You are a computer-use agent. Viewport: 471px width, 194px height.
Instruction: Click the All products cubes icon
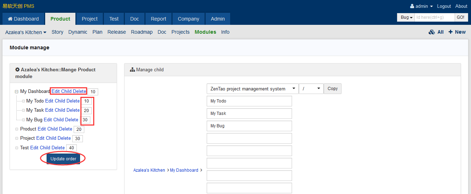pyautogui.click(x=432, y=32)
